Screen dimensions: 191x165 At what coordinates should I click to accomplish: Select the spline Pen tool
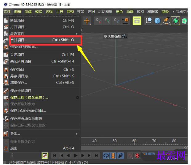(166, 21)
